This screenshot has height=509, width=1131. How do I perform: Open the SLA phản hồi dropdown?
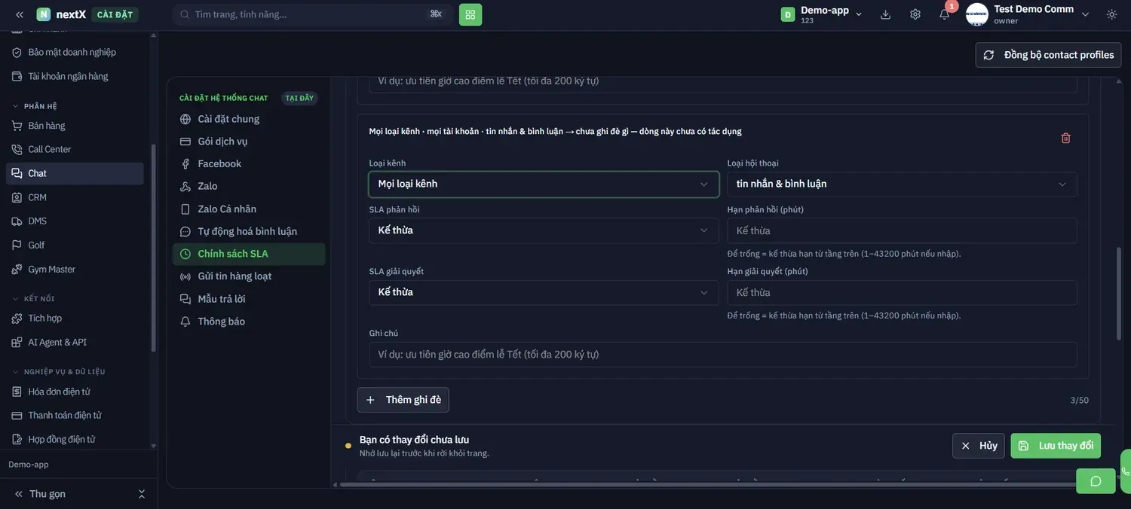click(x=544, y=230)
